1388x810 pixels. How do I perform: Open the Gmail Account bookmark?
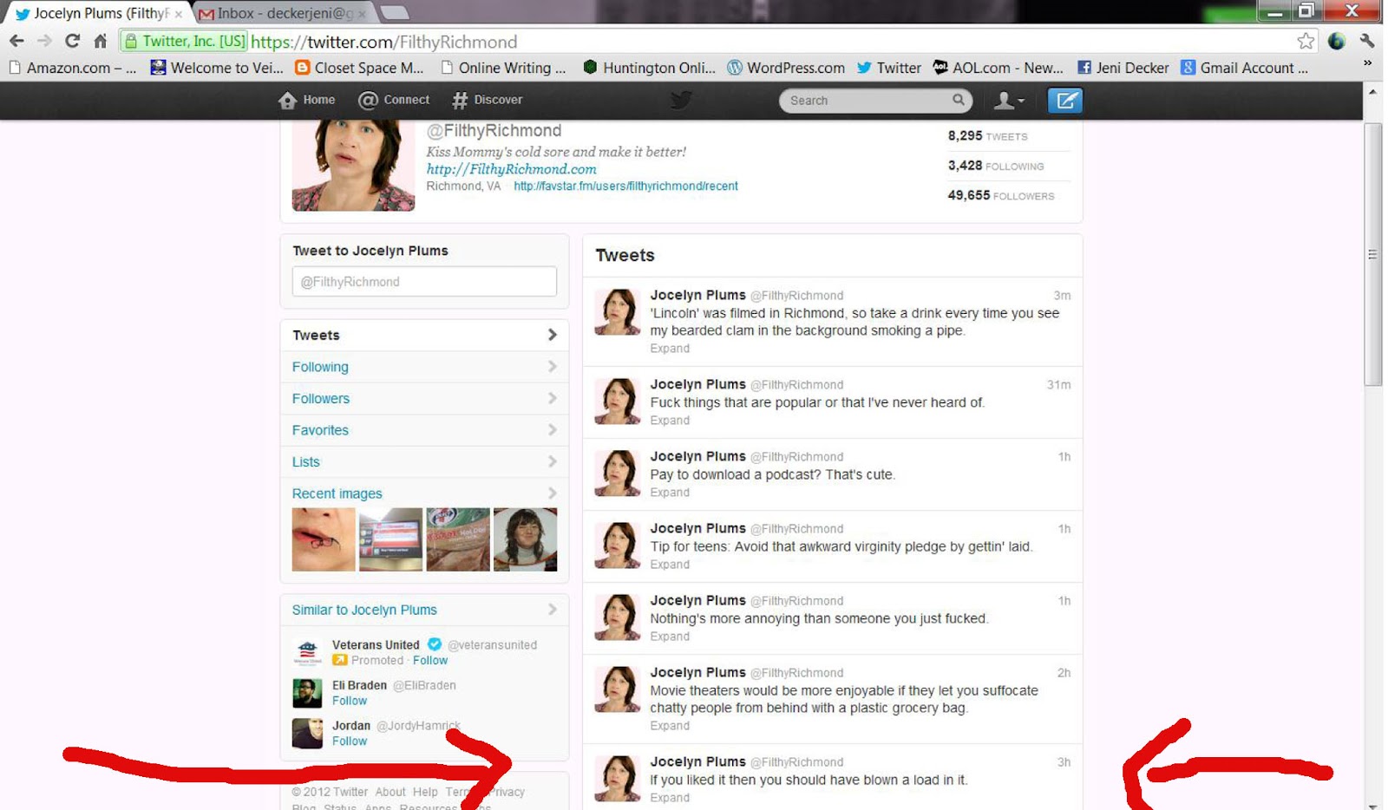[1244, 68]
